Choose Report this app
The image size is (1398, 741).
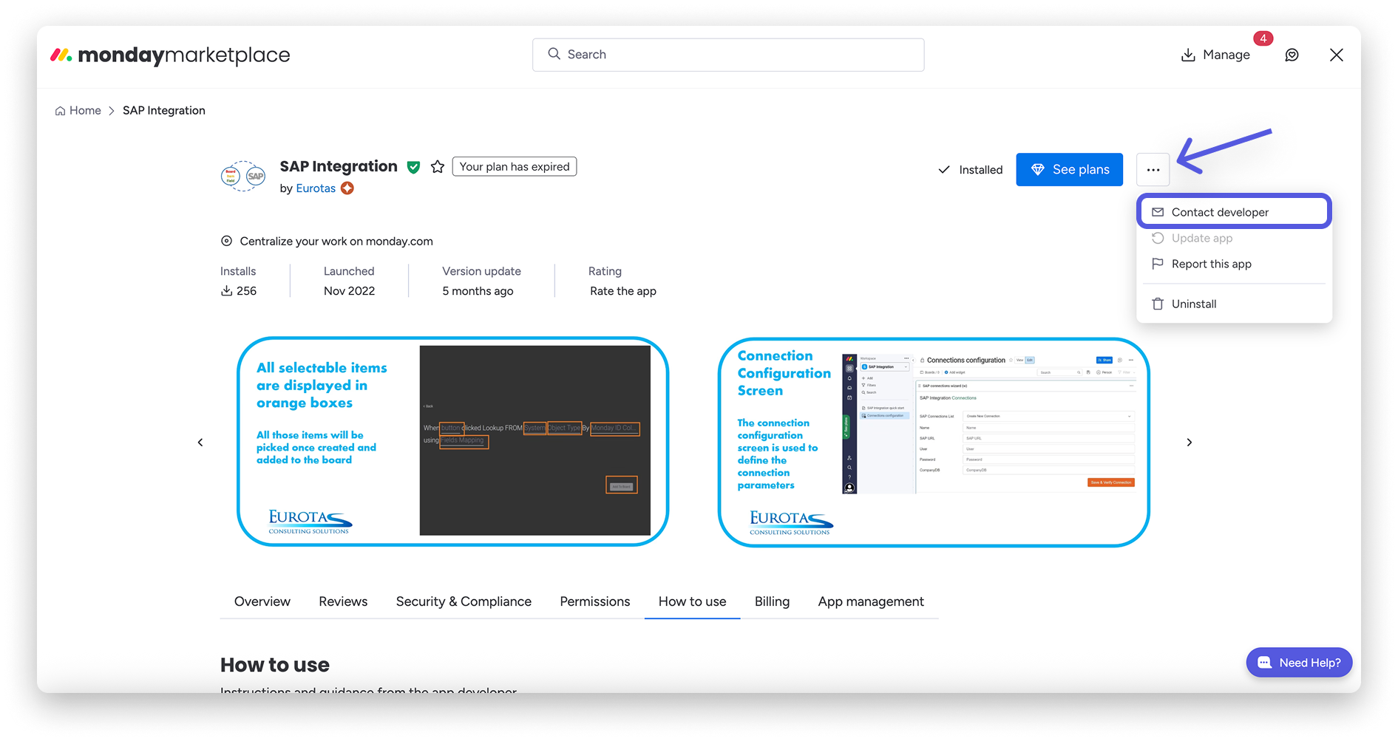pos(1234,264)
